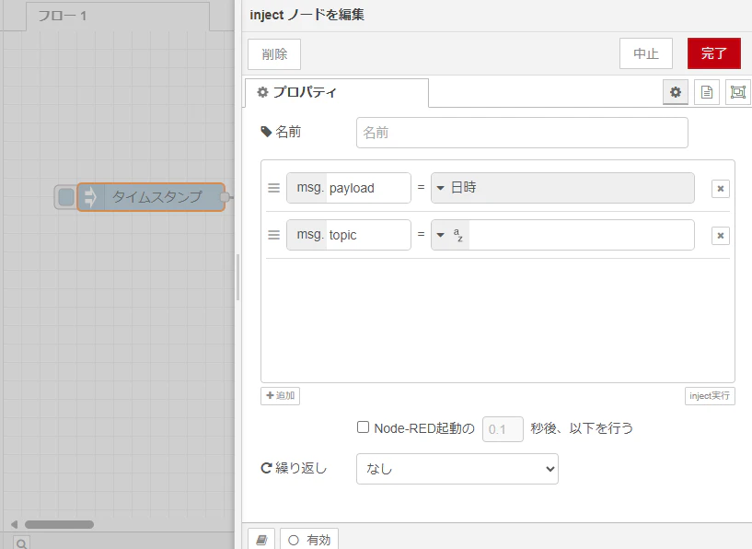Open the 繰り返し repeat dropdown
This screenshot has height=549, width=752.
457,469
